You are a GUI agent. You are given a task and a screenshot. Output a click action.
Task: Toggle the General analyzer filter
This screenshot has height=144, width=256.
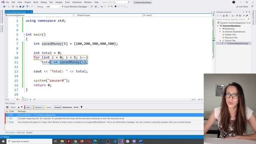click(58, 107)
